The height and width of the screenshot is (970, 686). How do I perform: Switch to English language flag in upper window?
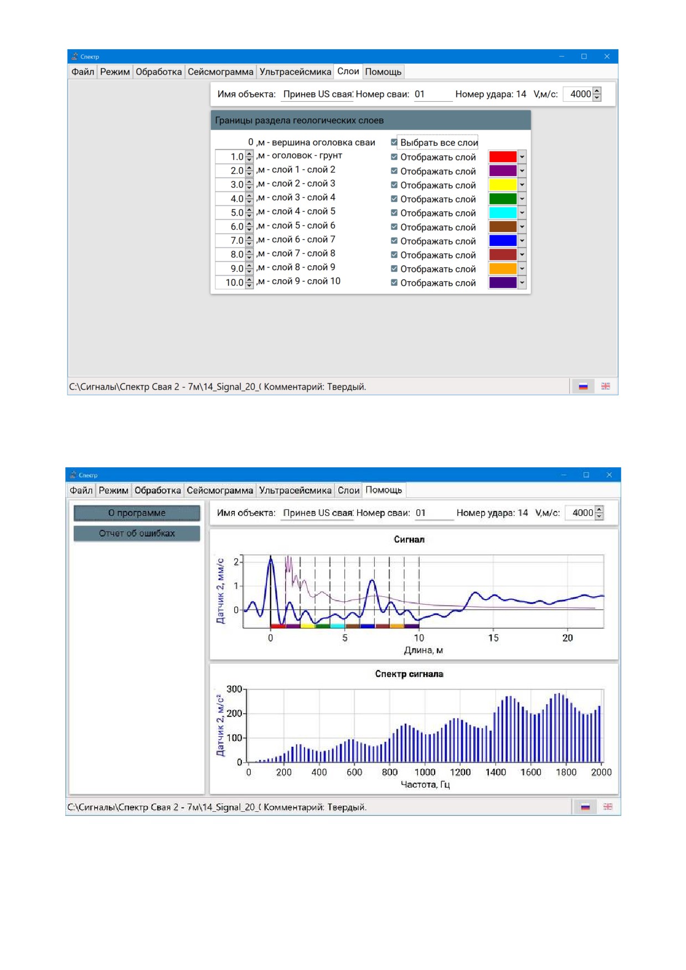tap(606, 386)
